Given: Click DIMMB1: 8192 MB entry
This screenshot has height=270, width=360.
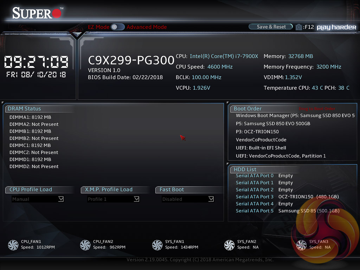Looking at the screenshot, I should pyautogui.click(x=30, y=131).
